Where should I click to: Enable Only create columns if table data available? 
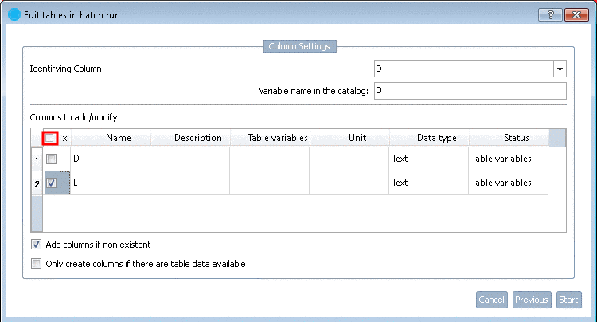click(x=36, y=264)
